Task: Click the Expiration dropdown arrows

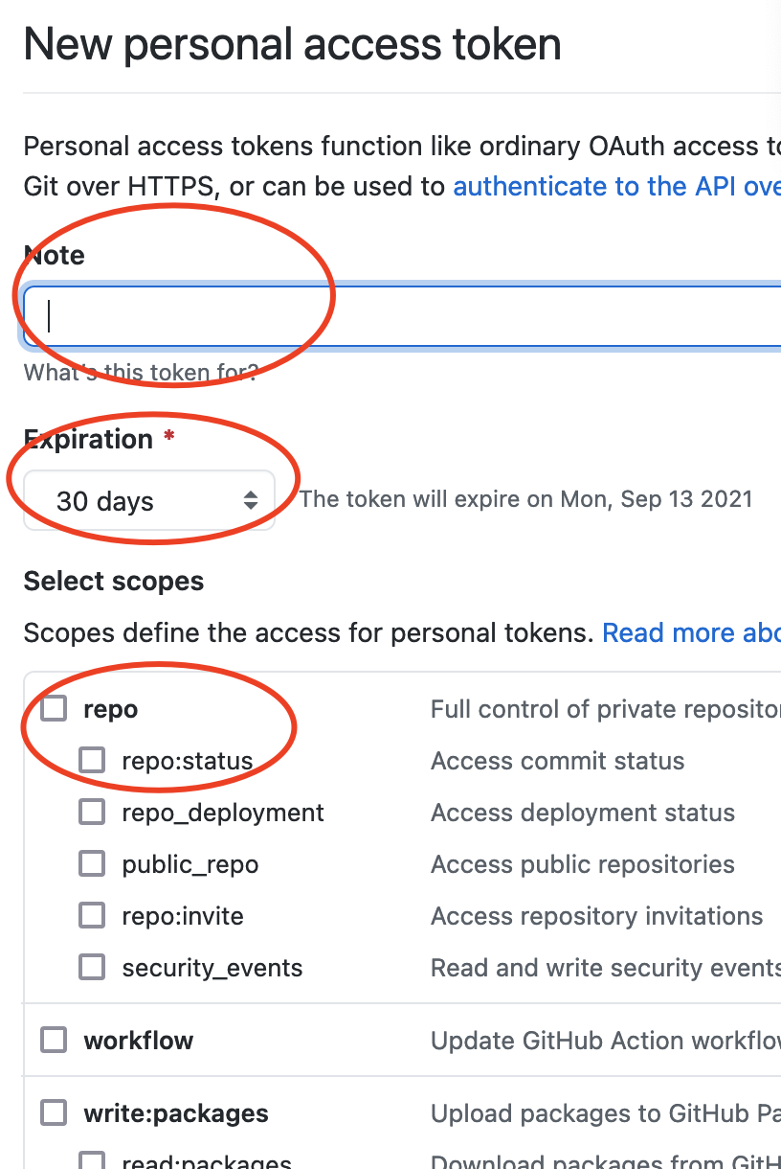Action: pos(251,500)
